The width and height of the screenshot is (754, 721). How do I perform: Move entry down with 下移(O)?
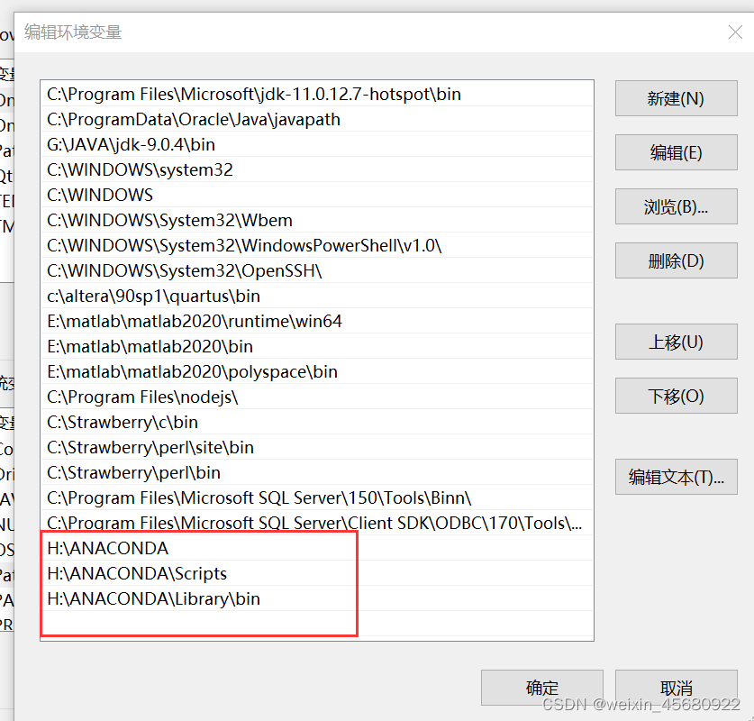[677, 396]
